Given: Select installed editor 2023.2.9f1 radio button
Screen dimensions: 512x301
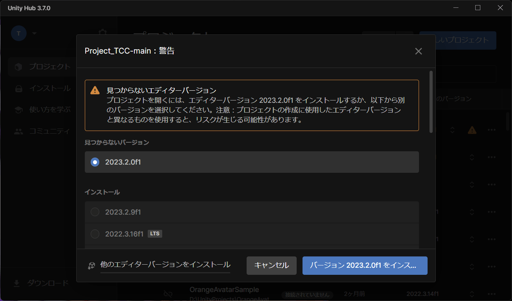Looking at the screenshot, I should point(95,212).
